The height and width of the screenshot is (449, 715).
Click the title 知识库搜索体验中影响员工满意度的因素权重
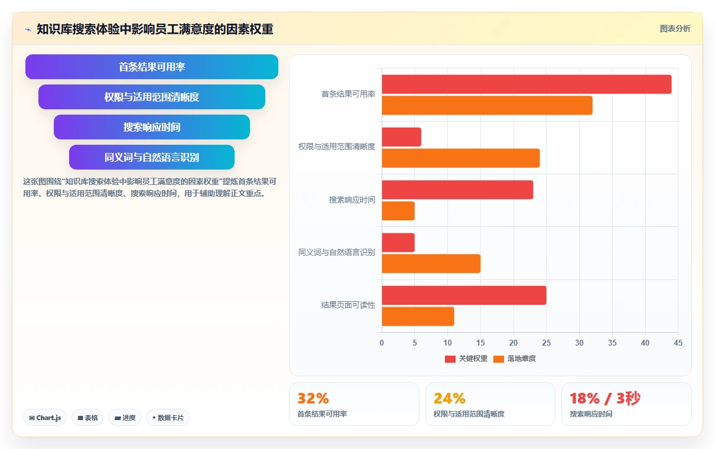(x=155, y=29)
